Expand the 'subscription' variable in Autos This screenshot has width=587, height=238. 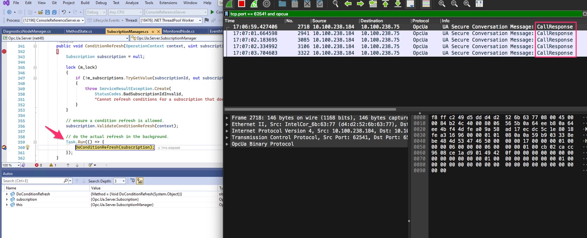point(7,199)
